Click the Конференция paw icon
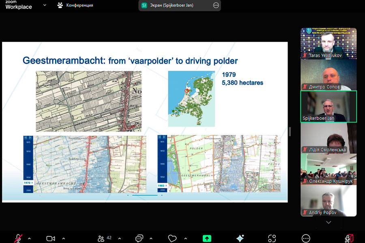Image resolution: width=365 pixels, height=243 pixels. (x=60, y=5)
